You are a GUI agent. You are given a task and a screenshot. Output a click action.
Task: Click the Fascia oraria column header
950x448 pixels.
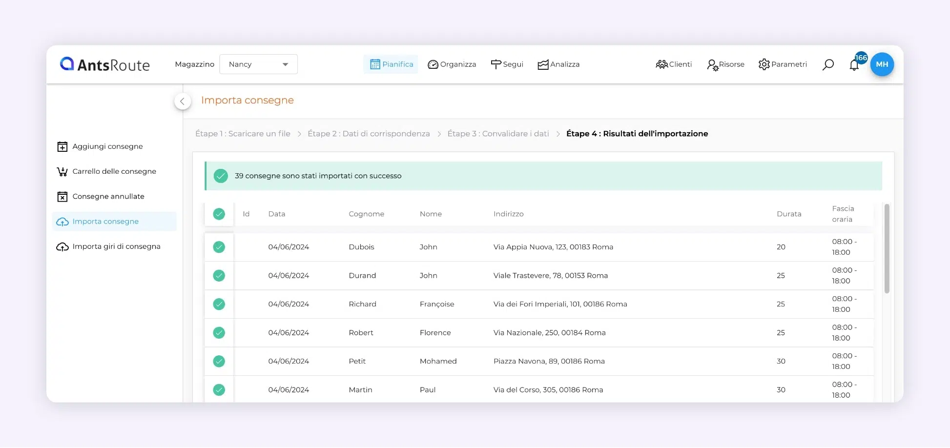pyautogui.click(x=843, y=214)
